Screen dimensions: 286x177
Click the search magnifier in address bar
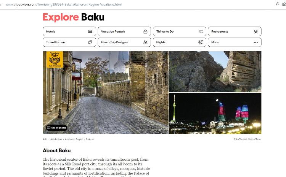pos(277,4)
